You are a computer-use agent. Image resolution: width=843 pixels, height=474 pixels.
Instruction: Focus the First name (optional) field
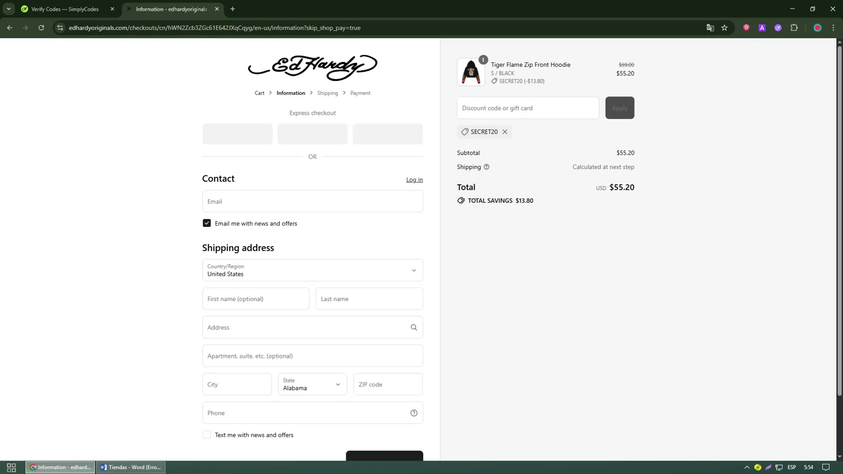(x=256, y=299)
